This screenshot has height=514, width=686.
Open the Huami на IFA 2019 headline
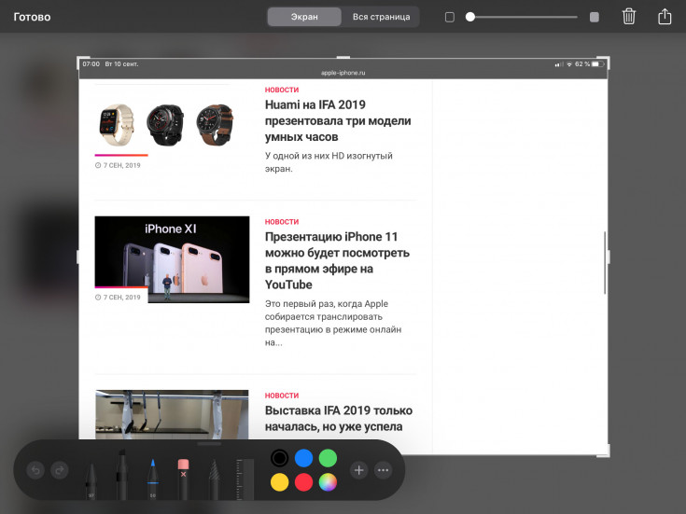338,120
